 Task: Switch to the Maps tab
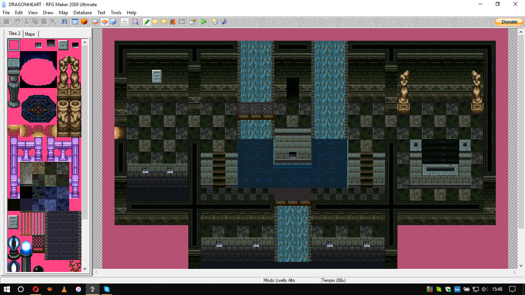[30, 34]
